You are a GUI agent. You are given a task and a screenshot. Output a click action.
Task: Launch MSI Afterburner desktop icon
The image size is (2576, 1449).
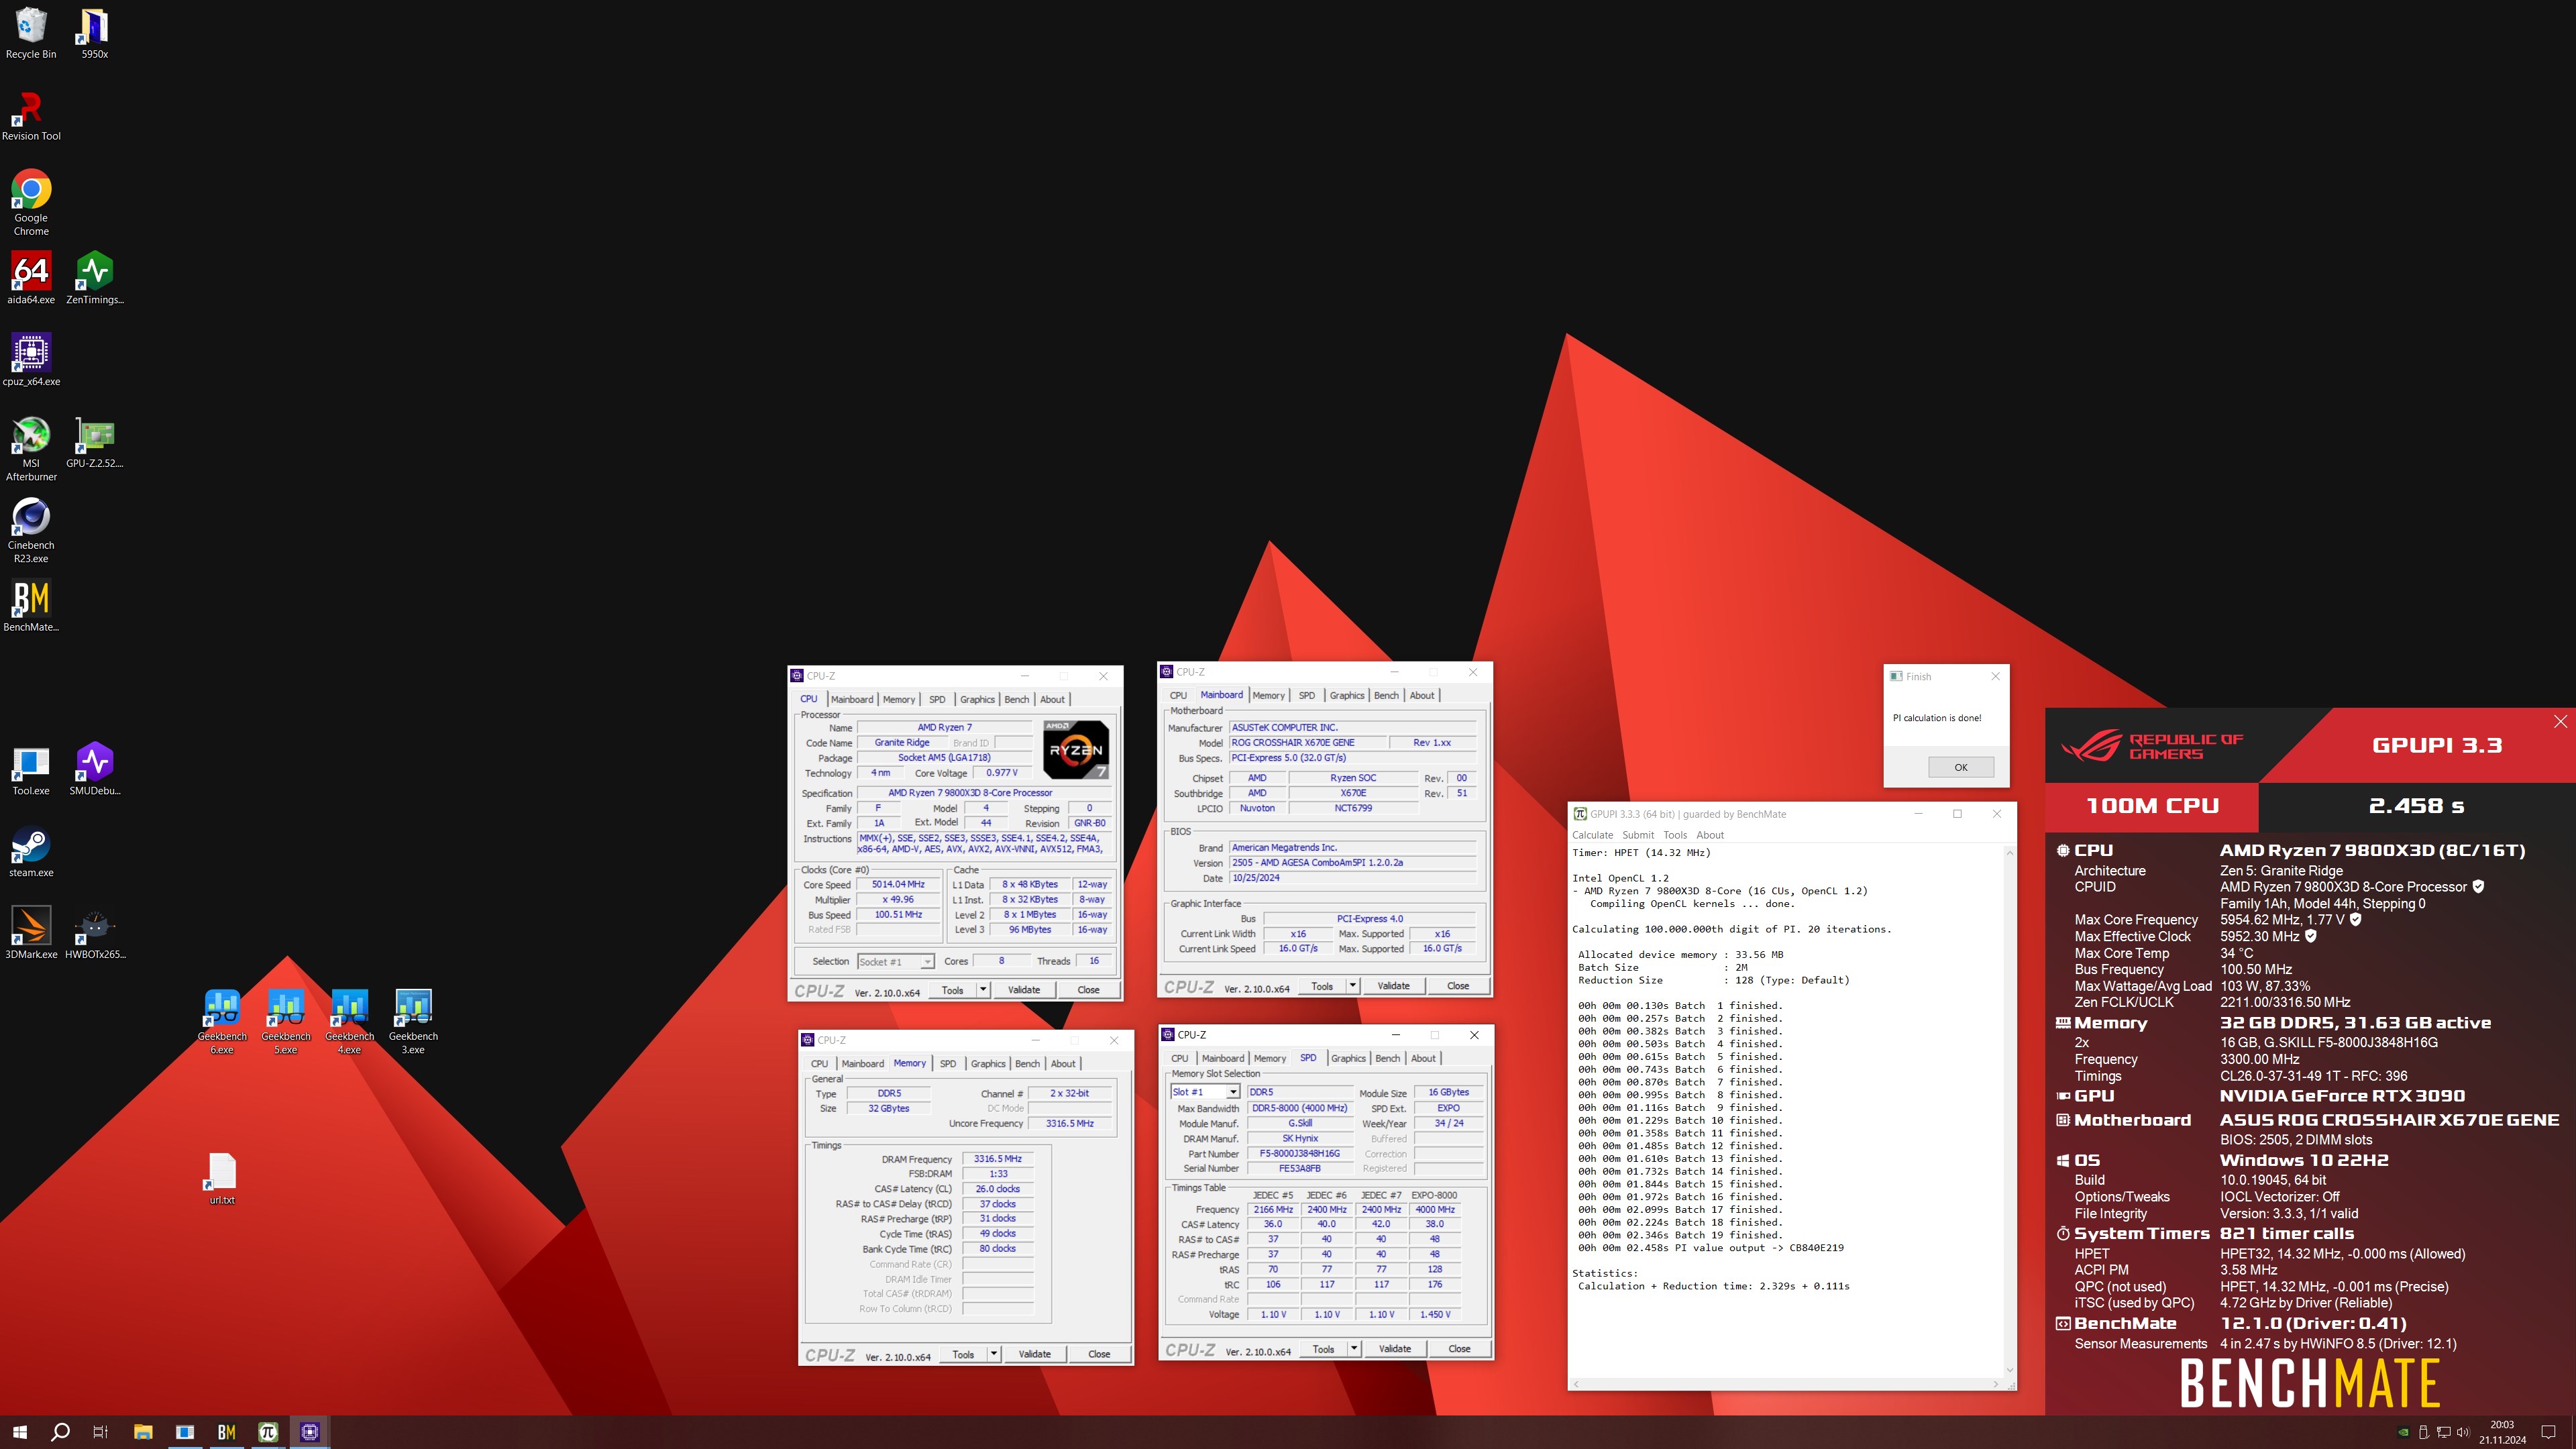(x=31, y=449)
